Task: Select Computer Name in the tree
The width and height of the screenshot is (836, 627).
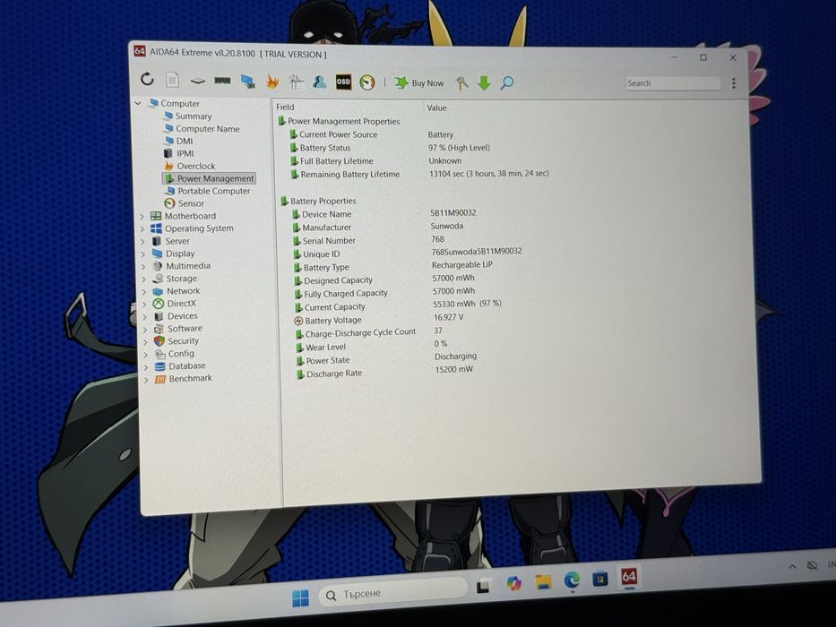Action: [202, 128]
